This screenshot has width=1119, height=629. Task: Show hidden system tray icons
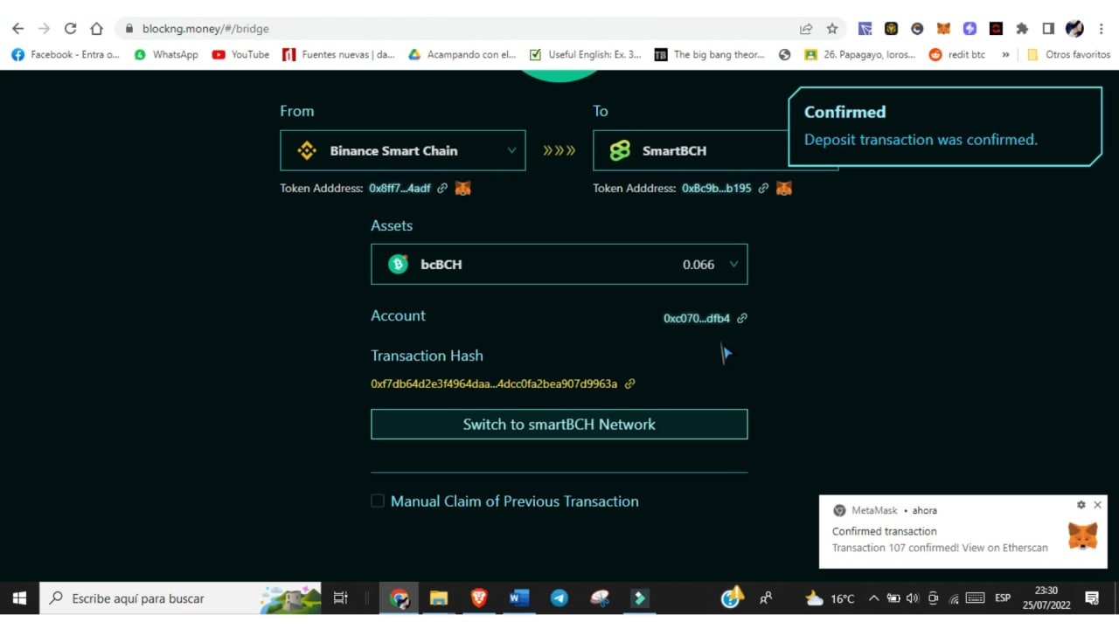873,598
